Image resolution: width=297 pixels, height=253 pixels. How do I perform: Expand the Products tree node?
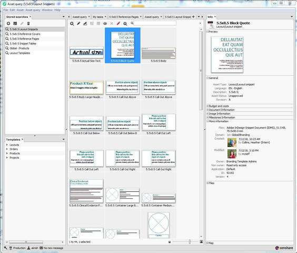tap(7, 153)
